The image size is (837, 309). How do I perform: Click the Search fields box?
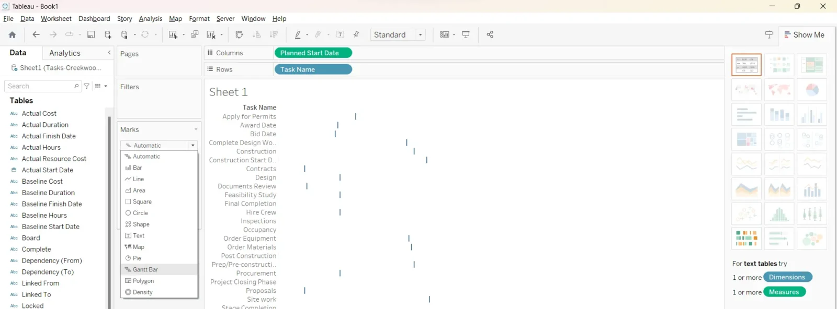[x=42, y=86]
